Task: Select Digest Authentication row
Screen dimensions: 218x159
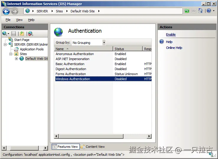Action: [x=103, y=69]
